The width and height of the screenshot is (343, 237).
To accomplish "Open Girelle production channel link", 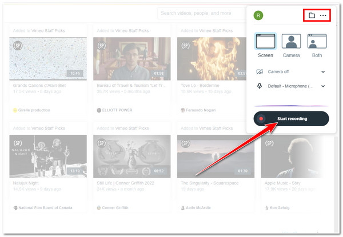I will point(34,110).
